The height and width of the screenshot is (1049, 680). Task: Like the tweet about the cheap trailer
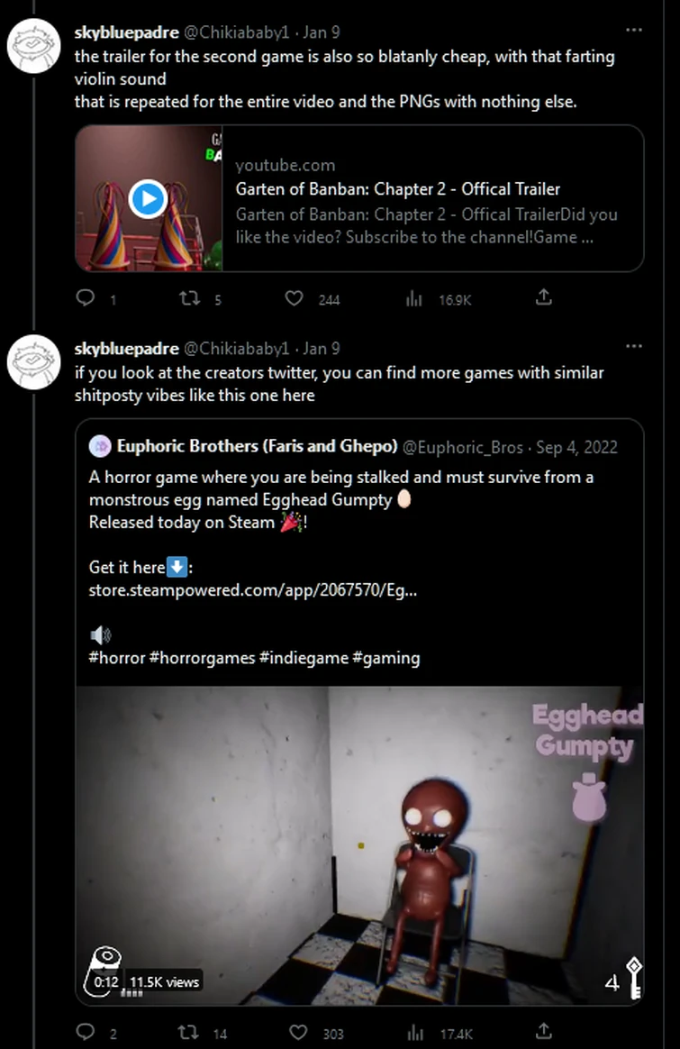[295, 297]
